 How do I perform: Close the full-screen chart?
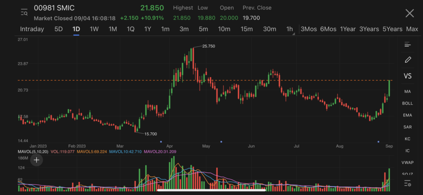point(409,13)
